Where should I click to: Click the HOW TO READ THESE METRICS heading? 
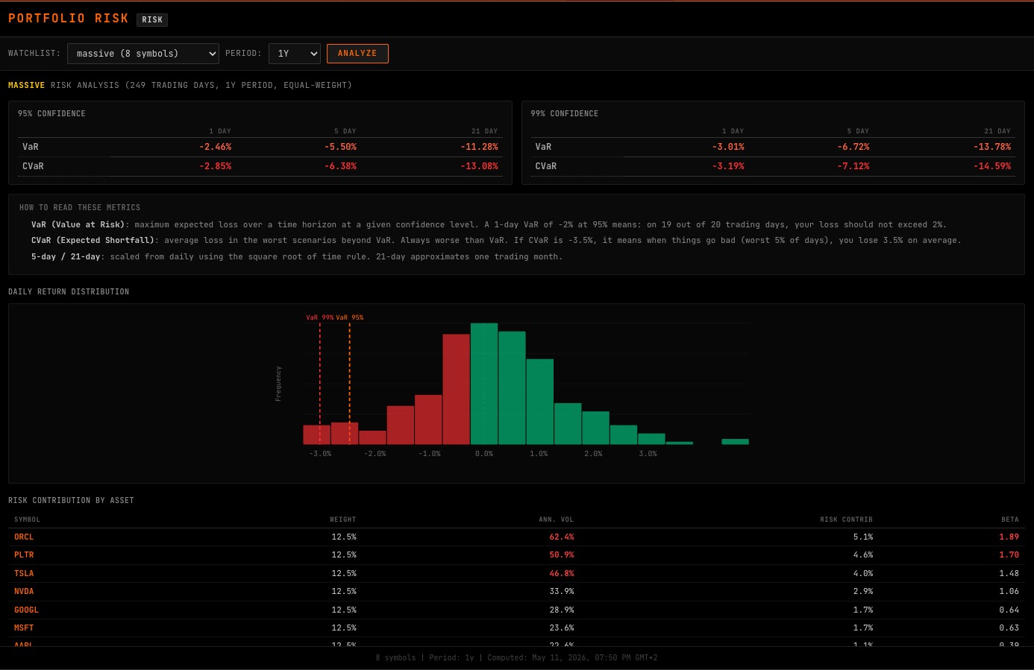[80, 207]
